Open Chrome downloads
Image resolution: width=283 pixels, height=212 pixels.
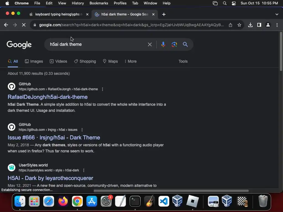pyautogui.click(x=250, y=25)
